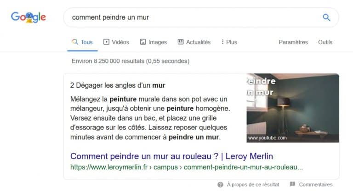Click the leroymerlin.fr green URL
353x195 pixels.
187,167
